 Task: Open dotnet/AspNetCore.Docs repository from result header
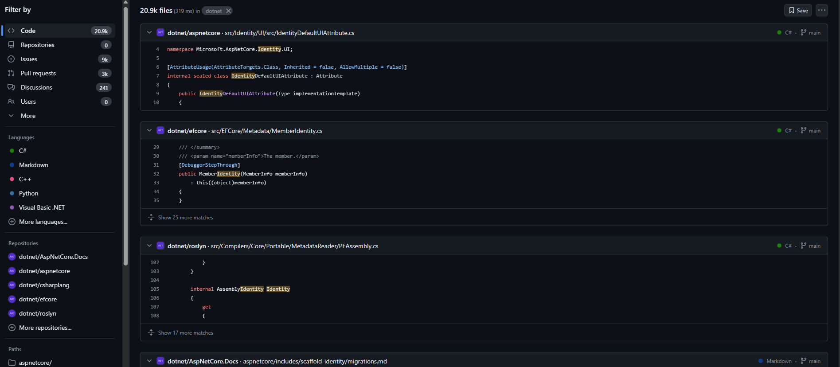[203, 361]
